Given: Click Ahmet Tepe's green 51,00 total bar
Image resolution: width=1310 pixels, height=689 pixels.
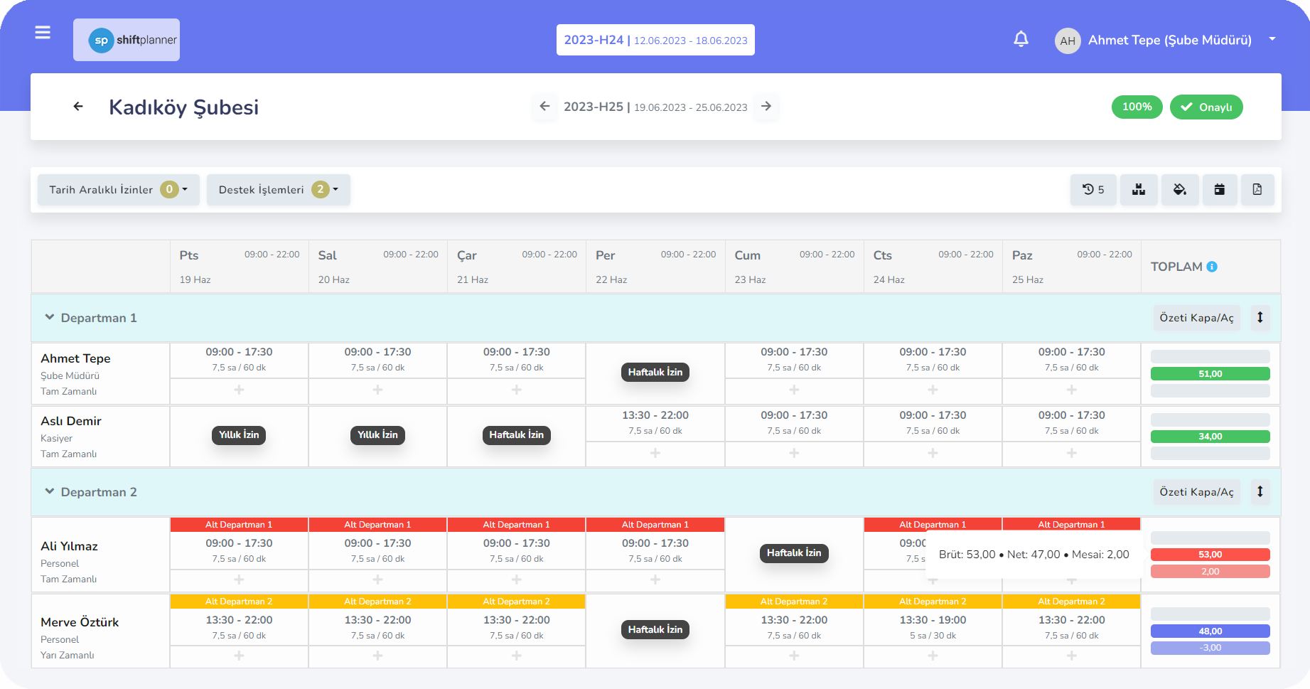Looking at the screenshot, I should [1210, 374].
